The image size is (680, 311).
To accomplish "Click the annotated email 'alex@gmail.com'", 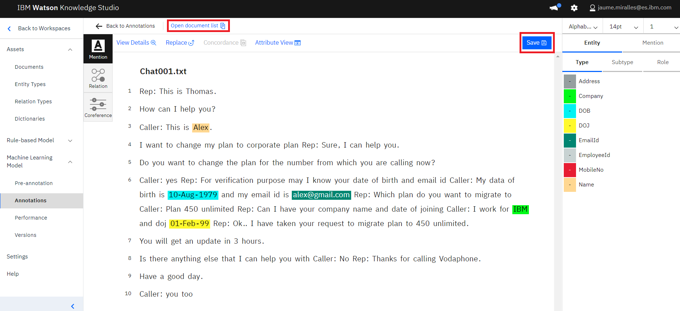I will [321, 195].
